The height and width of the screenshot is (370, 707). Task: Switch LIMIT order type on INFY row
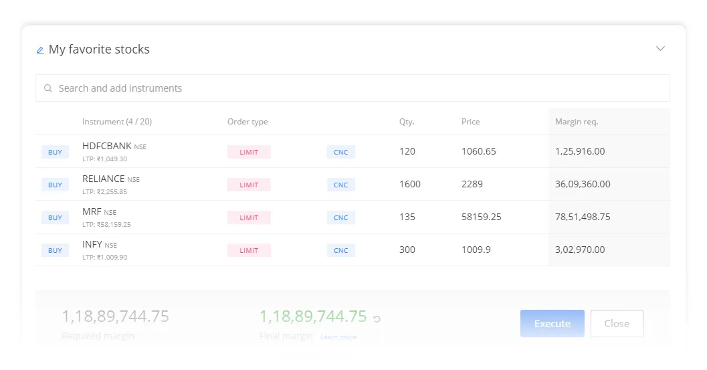(x=249, y=250)
